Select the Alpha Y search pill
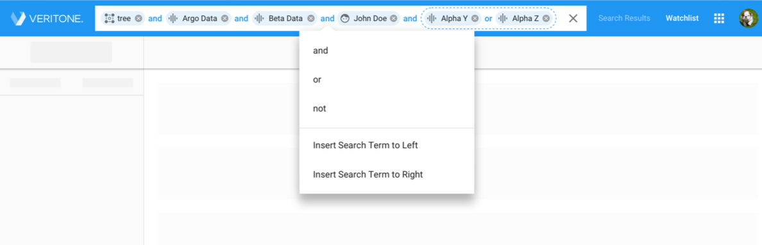 click(452, 19)
